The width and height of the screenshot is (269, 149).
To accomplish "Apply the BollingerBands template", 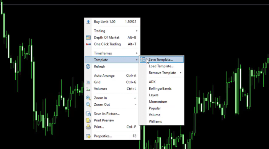I will 161,89.
